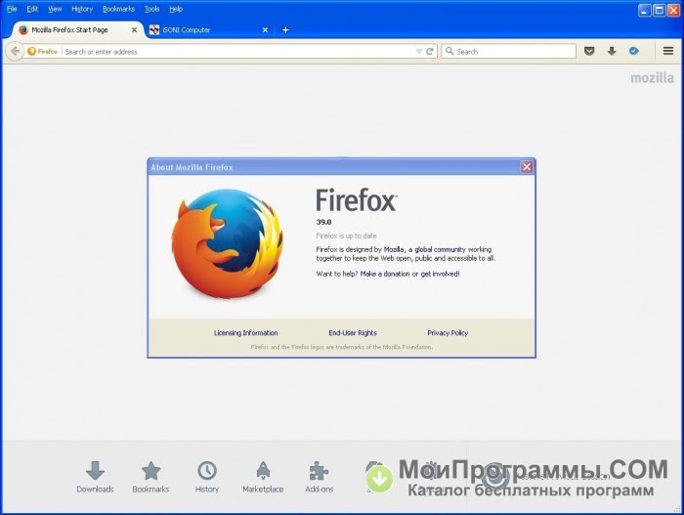The width and height of the screenshot is (684, 515).
Task: Reload the current page
Action: point(430,51)
